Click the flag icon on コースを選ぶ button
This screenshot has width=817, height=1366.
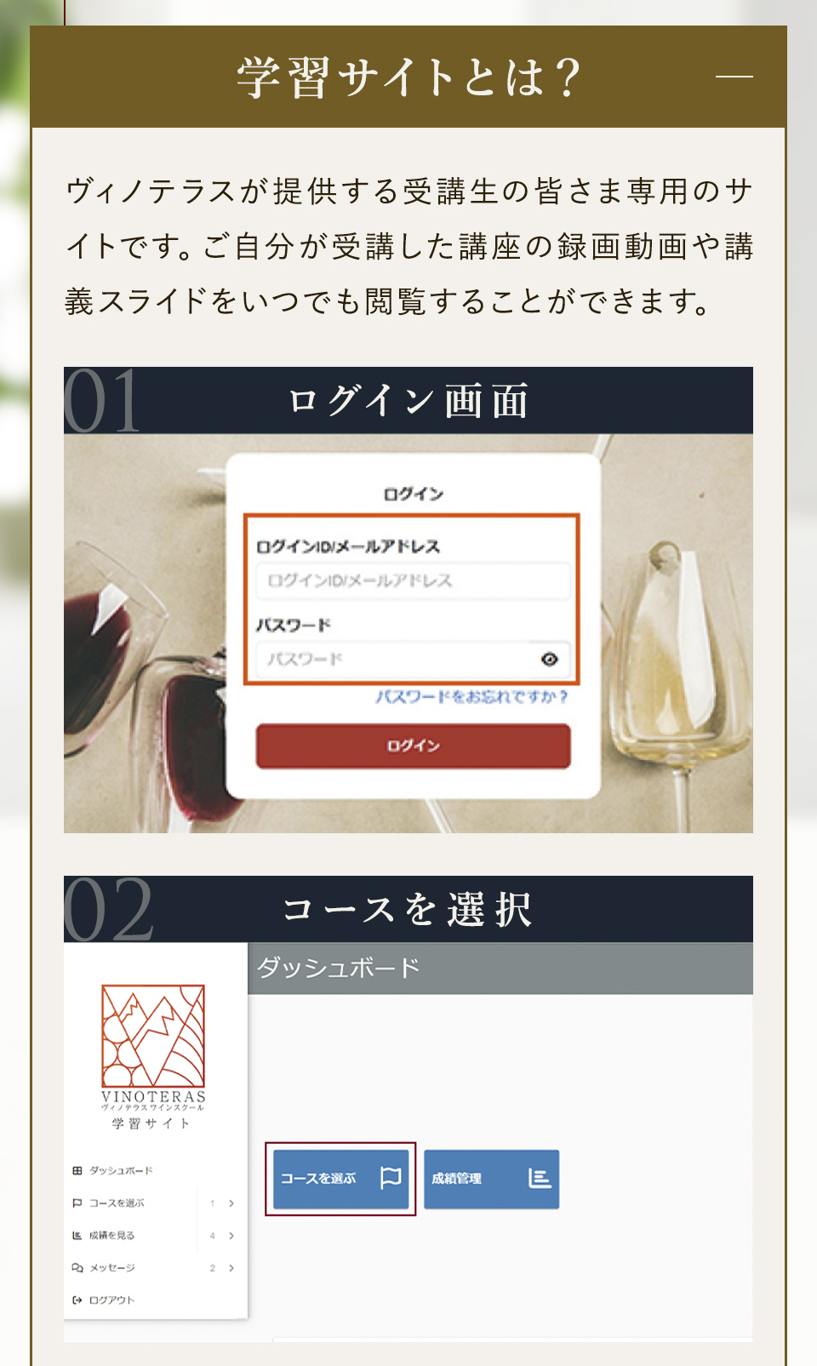(391, 1177)
